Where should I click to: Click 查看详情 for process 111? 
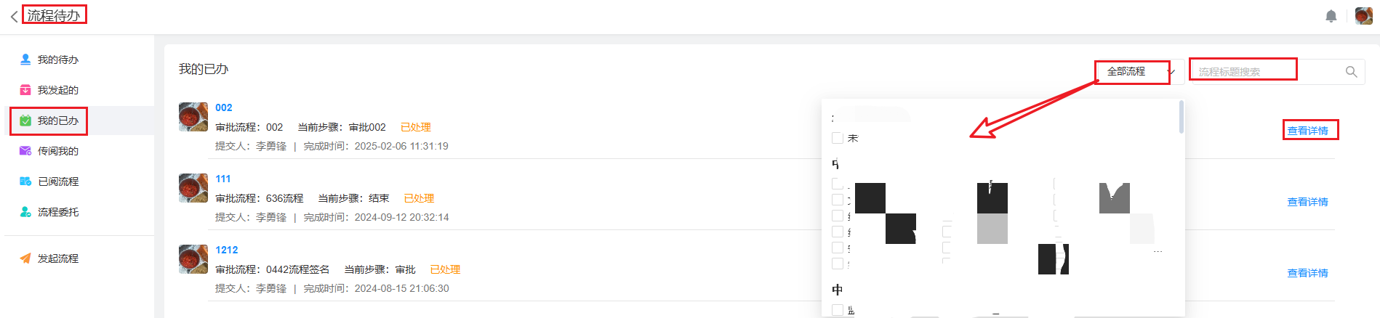coord(1307,202)
